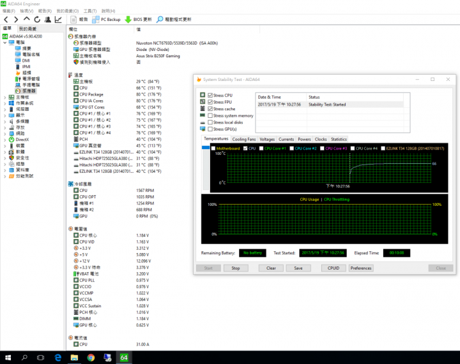Toggle CPU checkbox in temperature graph legend
This screenshot has height=364, width=460.
tap(245, 149)
